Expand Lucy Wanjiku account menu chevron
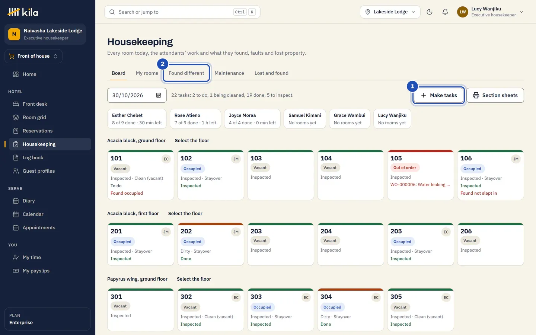The height and width of the screenshot is (335, 536). pyautogui.click(x=521, y=12)
